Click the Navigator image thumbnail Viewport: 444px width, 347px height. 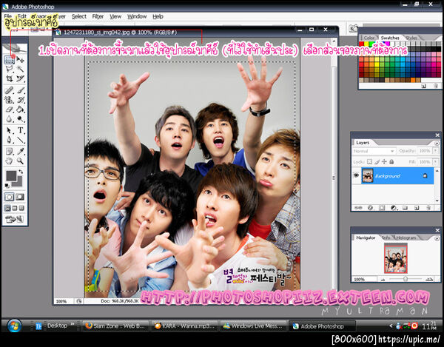pyautogui.click(x=396, y=259)
